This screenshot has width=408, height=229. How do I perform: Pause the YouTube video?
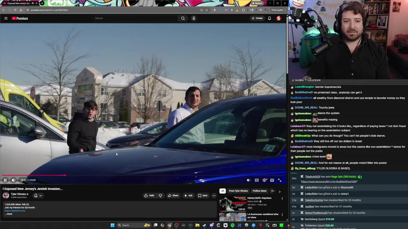coord(5,180)
